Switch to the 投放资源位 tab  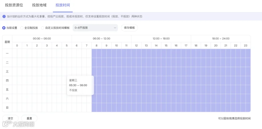(14, 5)
